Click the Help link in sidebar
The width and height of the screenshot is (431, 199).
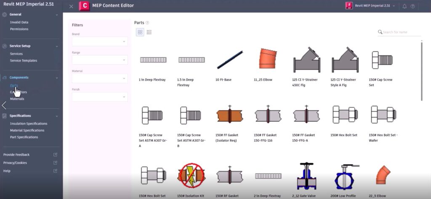click(x=7, y=171)
